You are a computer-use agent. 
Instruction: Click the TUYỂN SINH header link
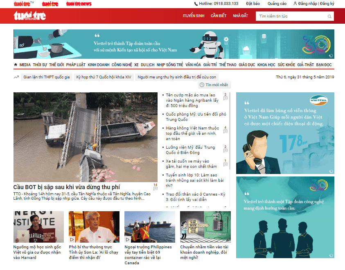point(194,16)
